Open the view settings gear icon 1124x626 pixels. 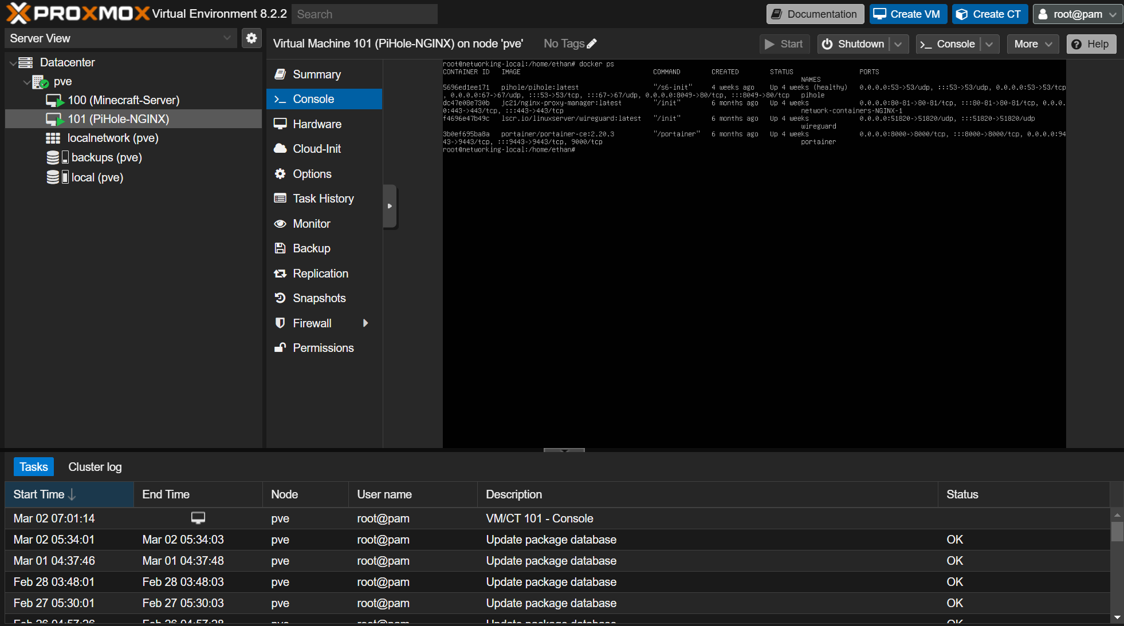[251, 38]
